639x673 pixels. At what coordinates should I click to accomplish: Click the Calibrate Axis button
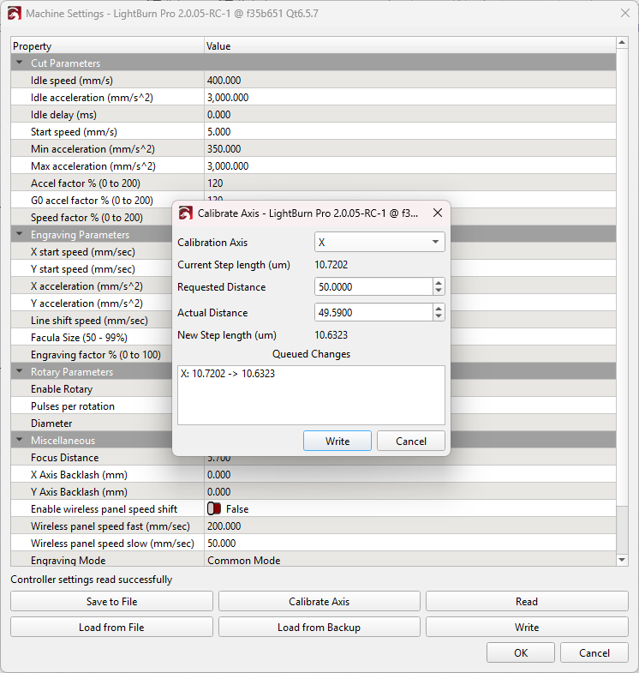click(319, 601)
